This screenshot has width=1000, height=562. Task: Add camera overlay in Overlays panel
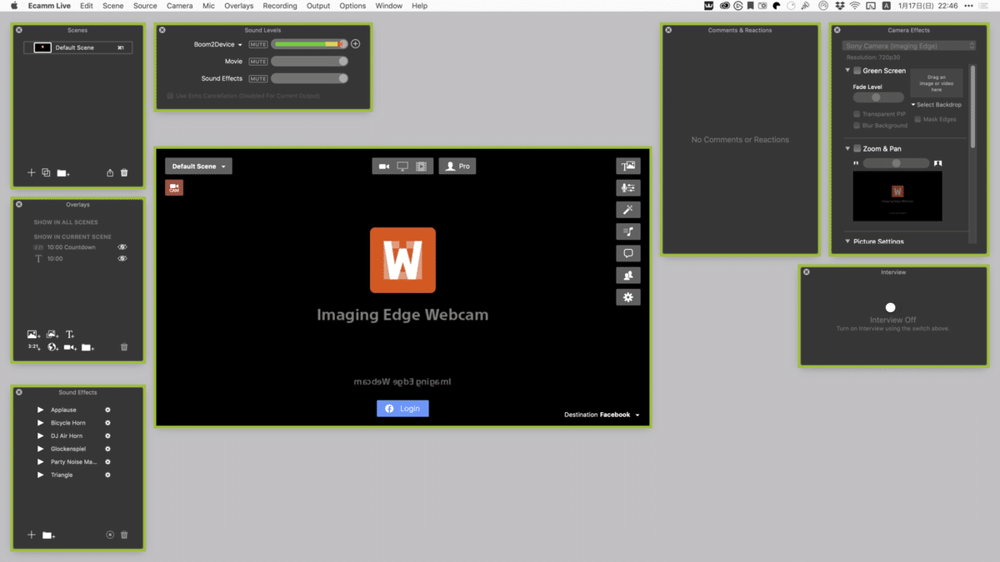[70, 347]
